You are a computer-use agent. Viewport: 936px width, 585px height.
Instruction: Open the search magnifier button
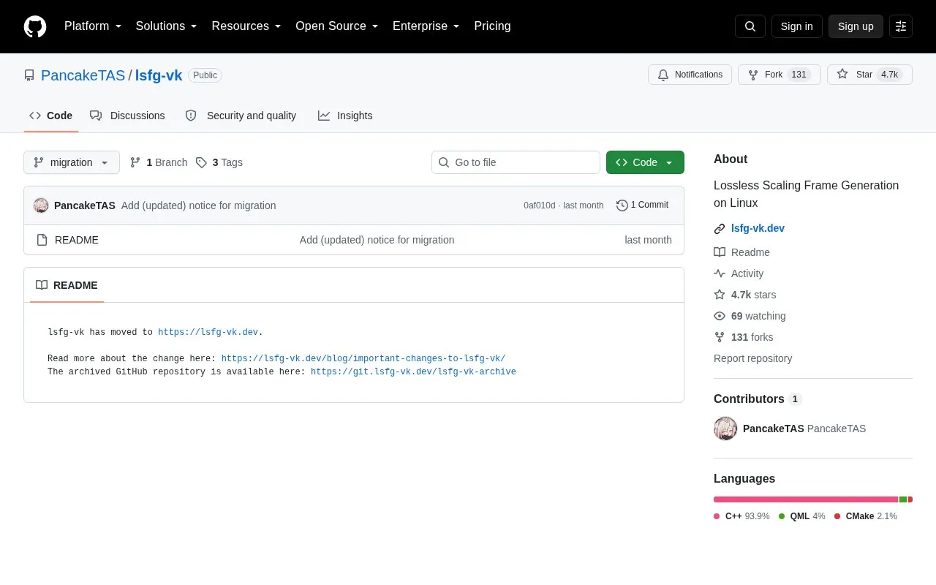750,26
